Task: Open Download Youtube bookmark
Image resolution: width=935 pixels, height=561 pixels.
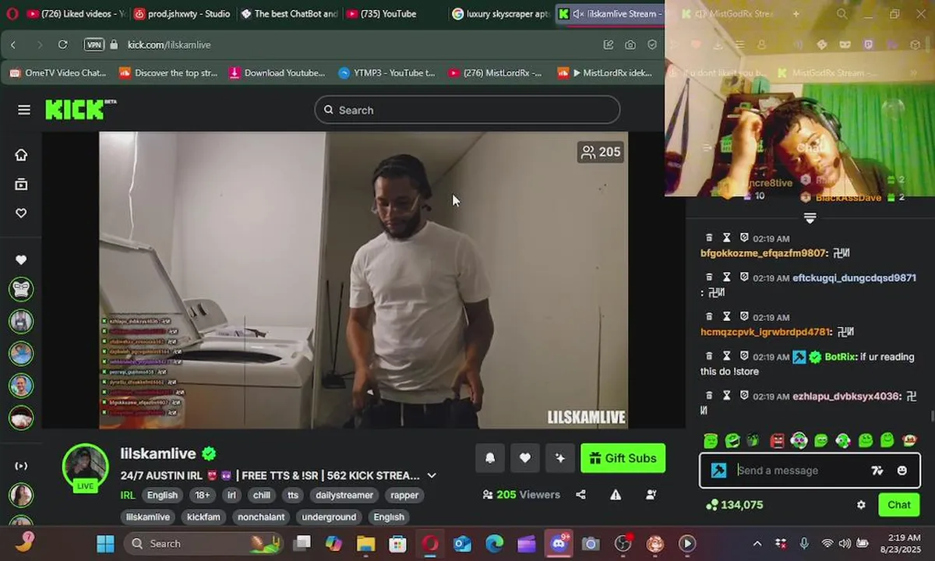Action: coord(277,73)
